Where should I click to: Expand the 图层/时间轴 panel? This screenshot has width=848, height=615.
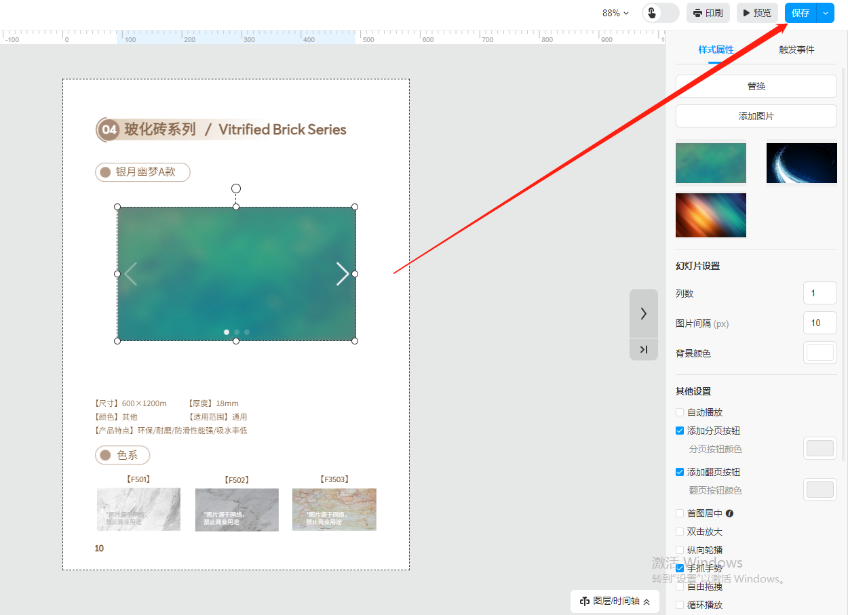(x=647, y=601)
